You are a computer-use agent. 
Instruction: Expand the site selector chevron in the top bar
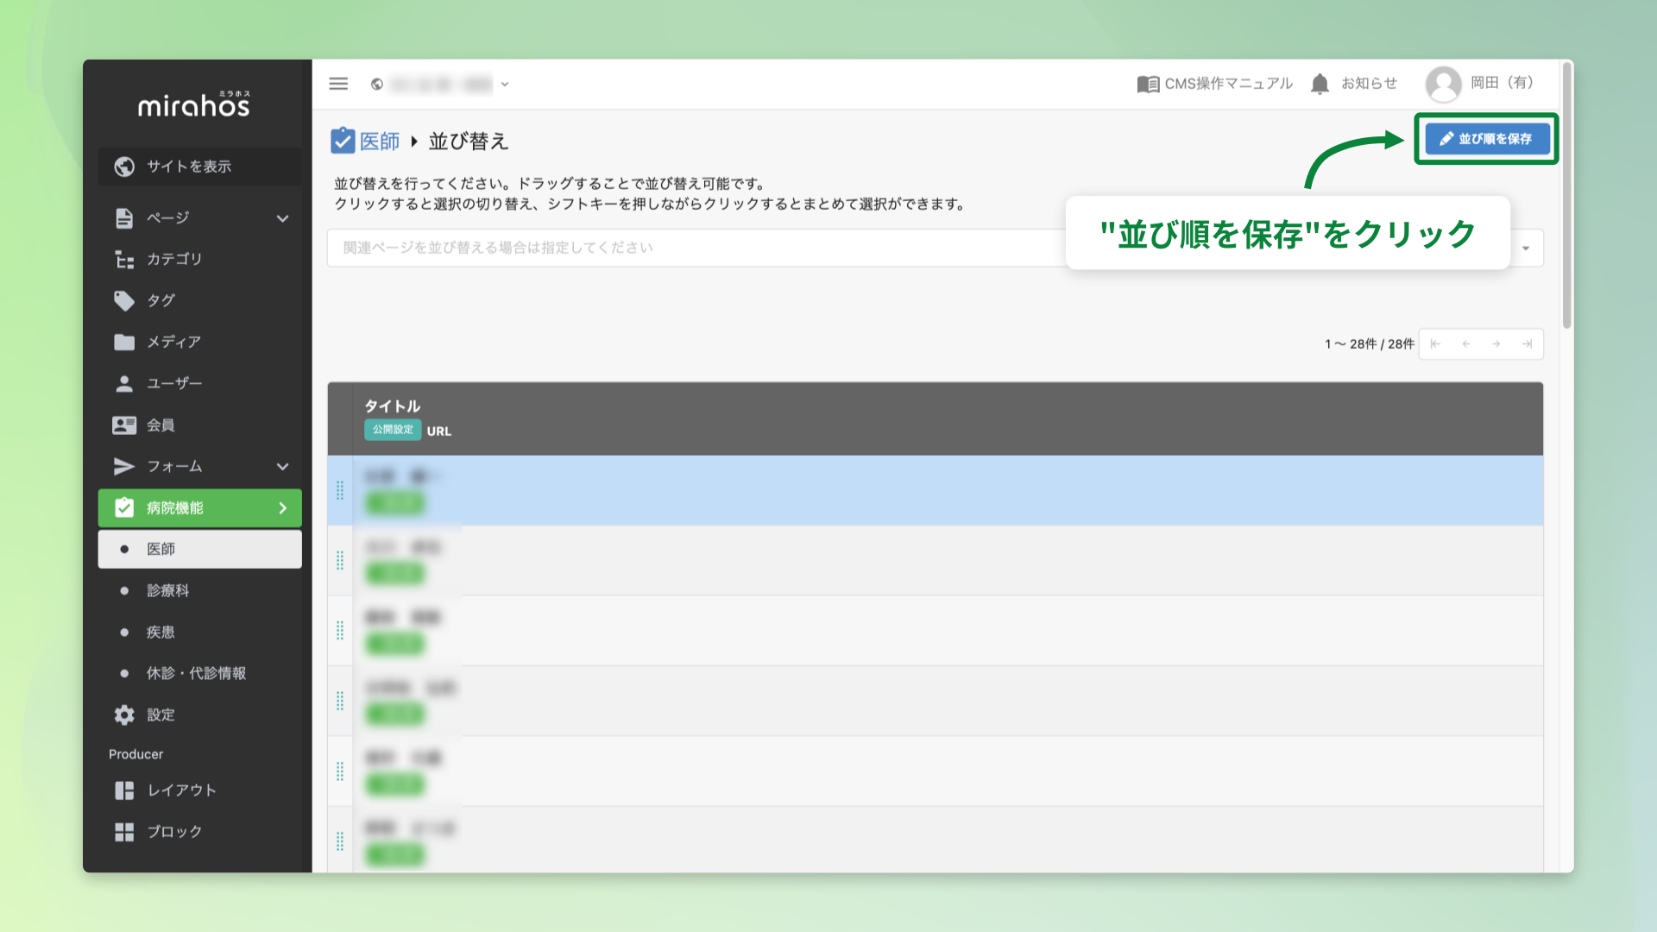pyautogui.click(x=505, y=85)
